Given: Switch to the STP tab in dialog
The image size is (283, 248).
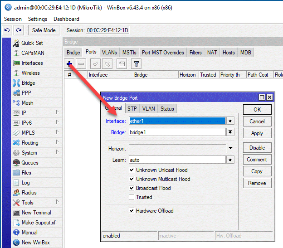Looking at the screenshot, I should click(x=132, y=108).
